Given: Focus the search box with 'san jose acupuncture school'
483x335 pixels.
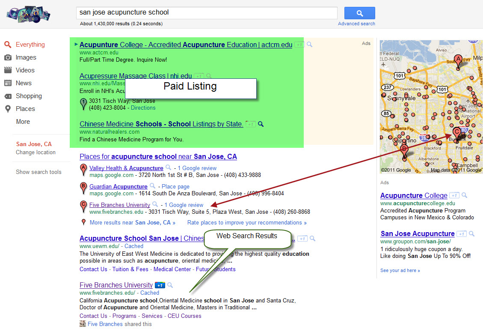Looking at the screenshot, I should pyautogui.click(x=207, y=13).
